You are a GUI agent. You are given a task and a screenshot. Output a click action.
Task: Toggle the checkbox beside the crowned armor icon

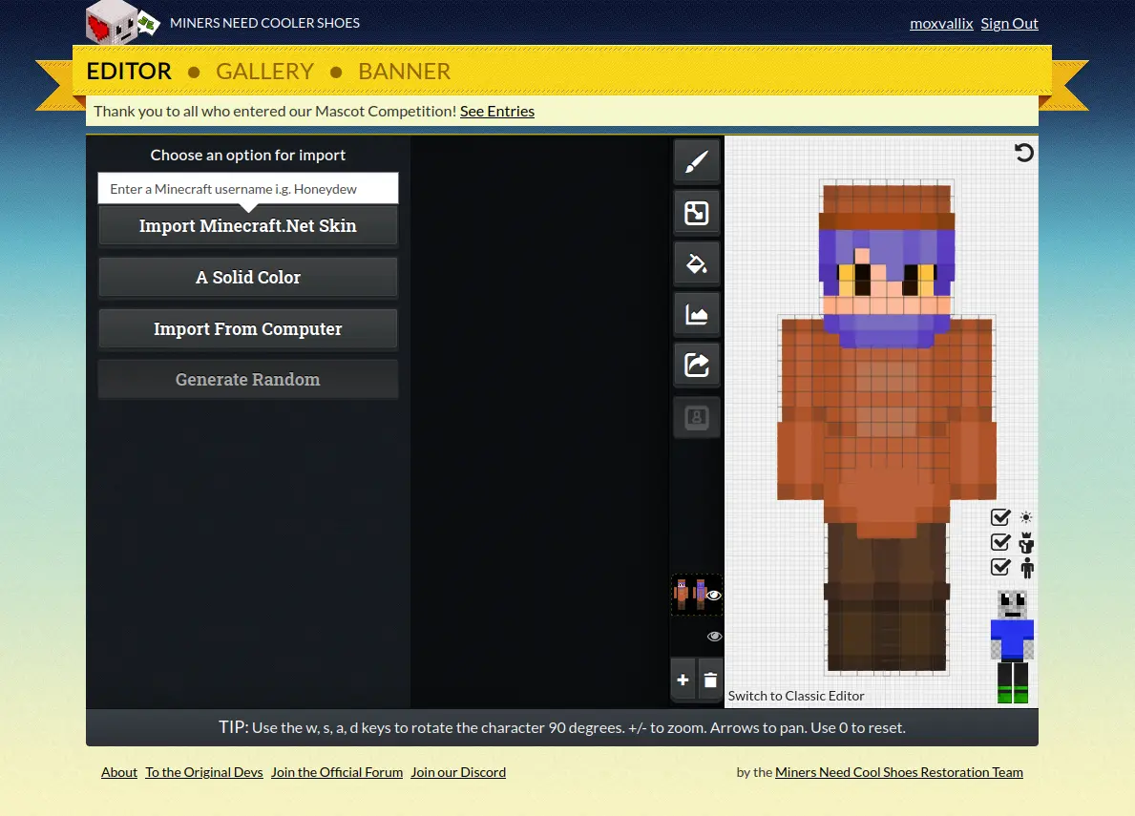(x=1000, y=542)
